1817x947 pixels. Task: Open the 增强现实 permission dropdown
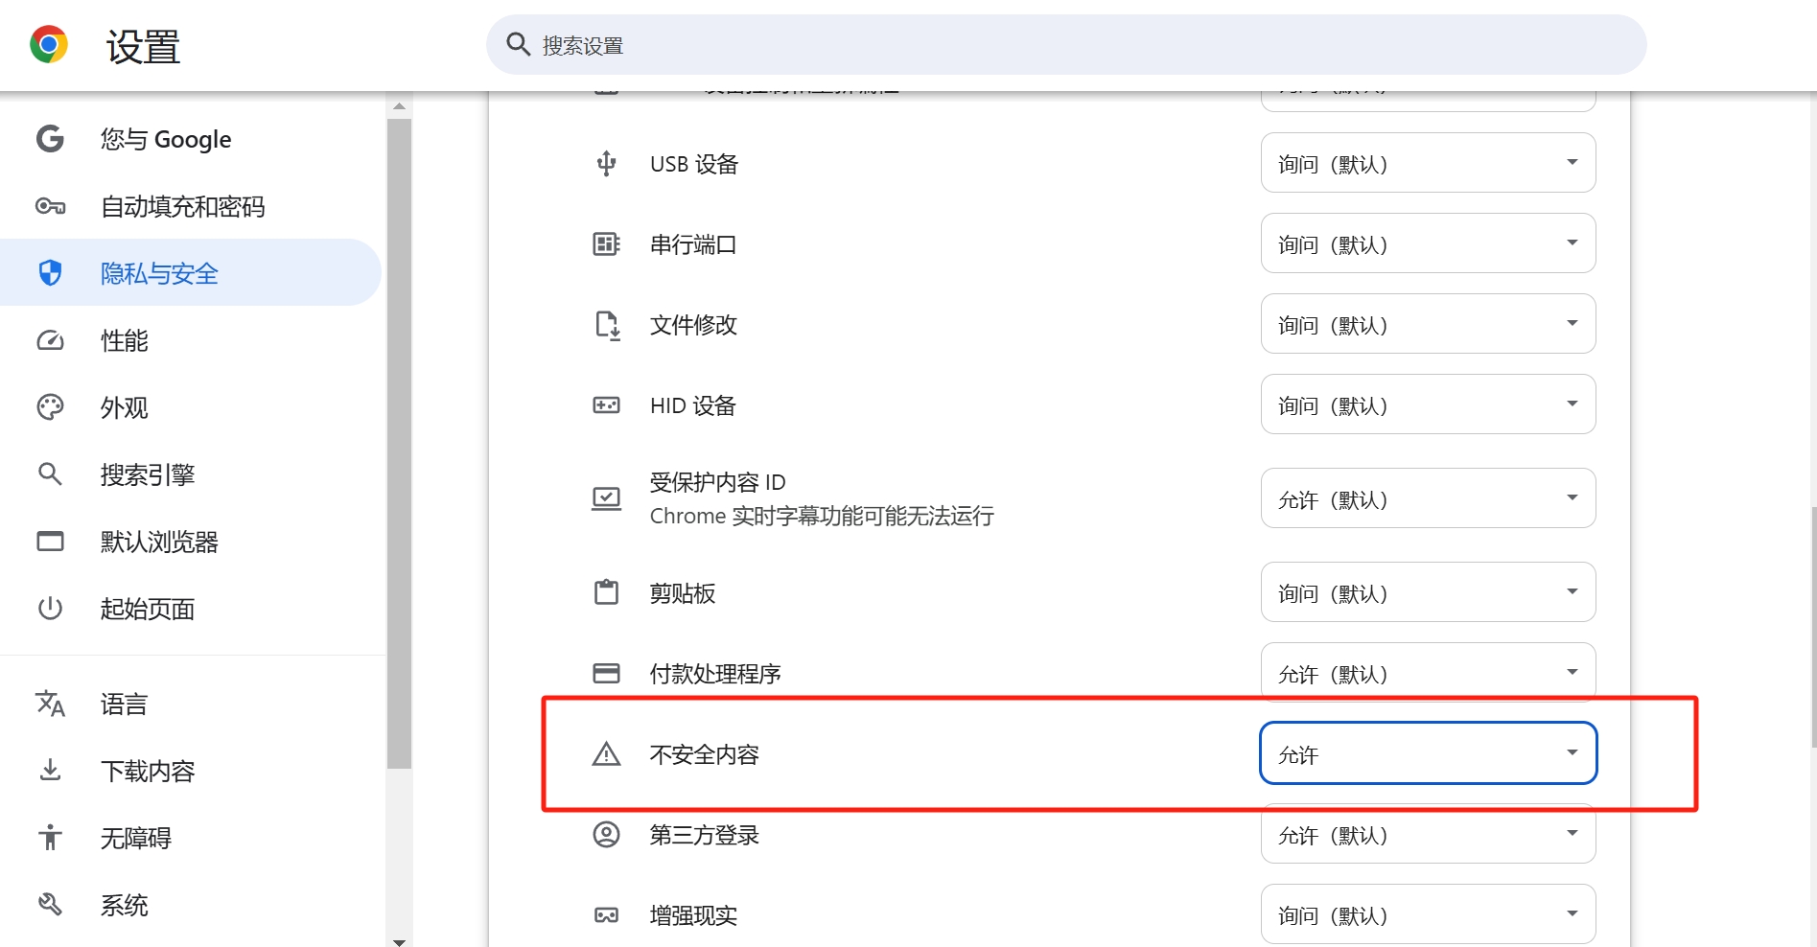point(1427,914)
